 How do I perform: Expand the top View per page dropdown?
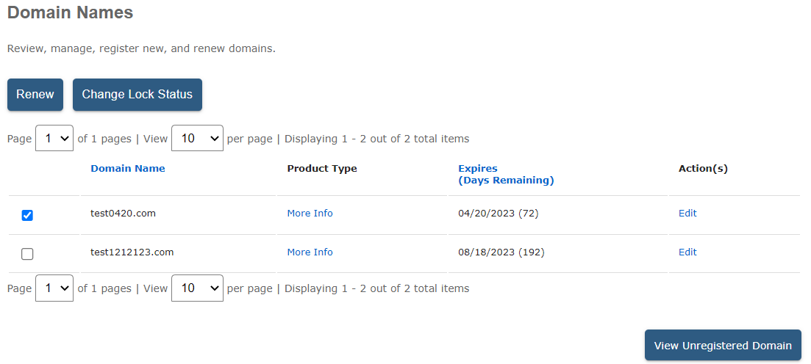click(197, 138)
